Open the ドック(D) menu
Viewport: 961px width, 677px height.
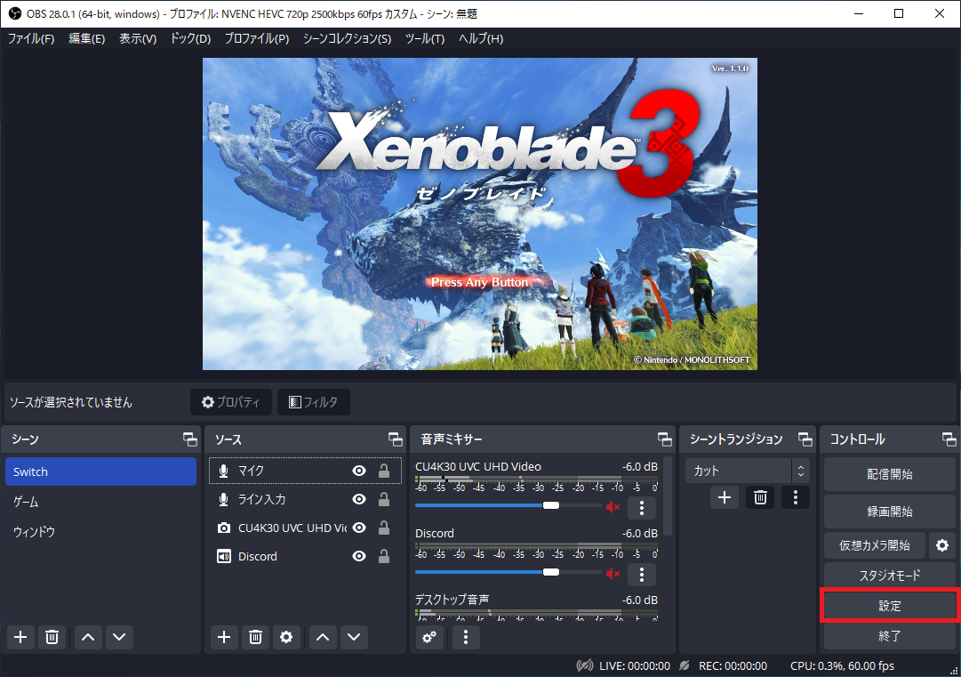[x=190, y=38]
